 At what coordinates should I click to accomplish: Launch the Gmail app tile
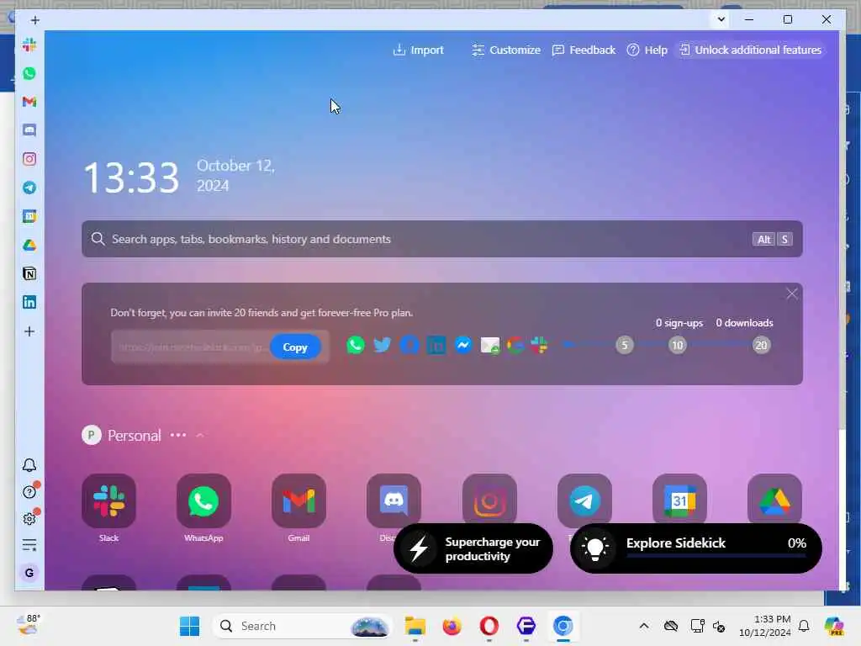[x=298, y=501]
